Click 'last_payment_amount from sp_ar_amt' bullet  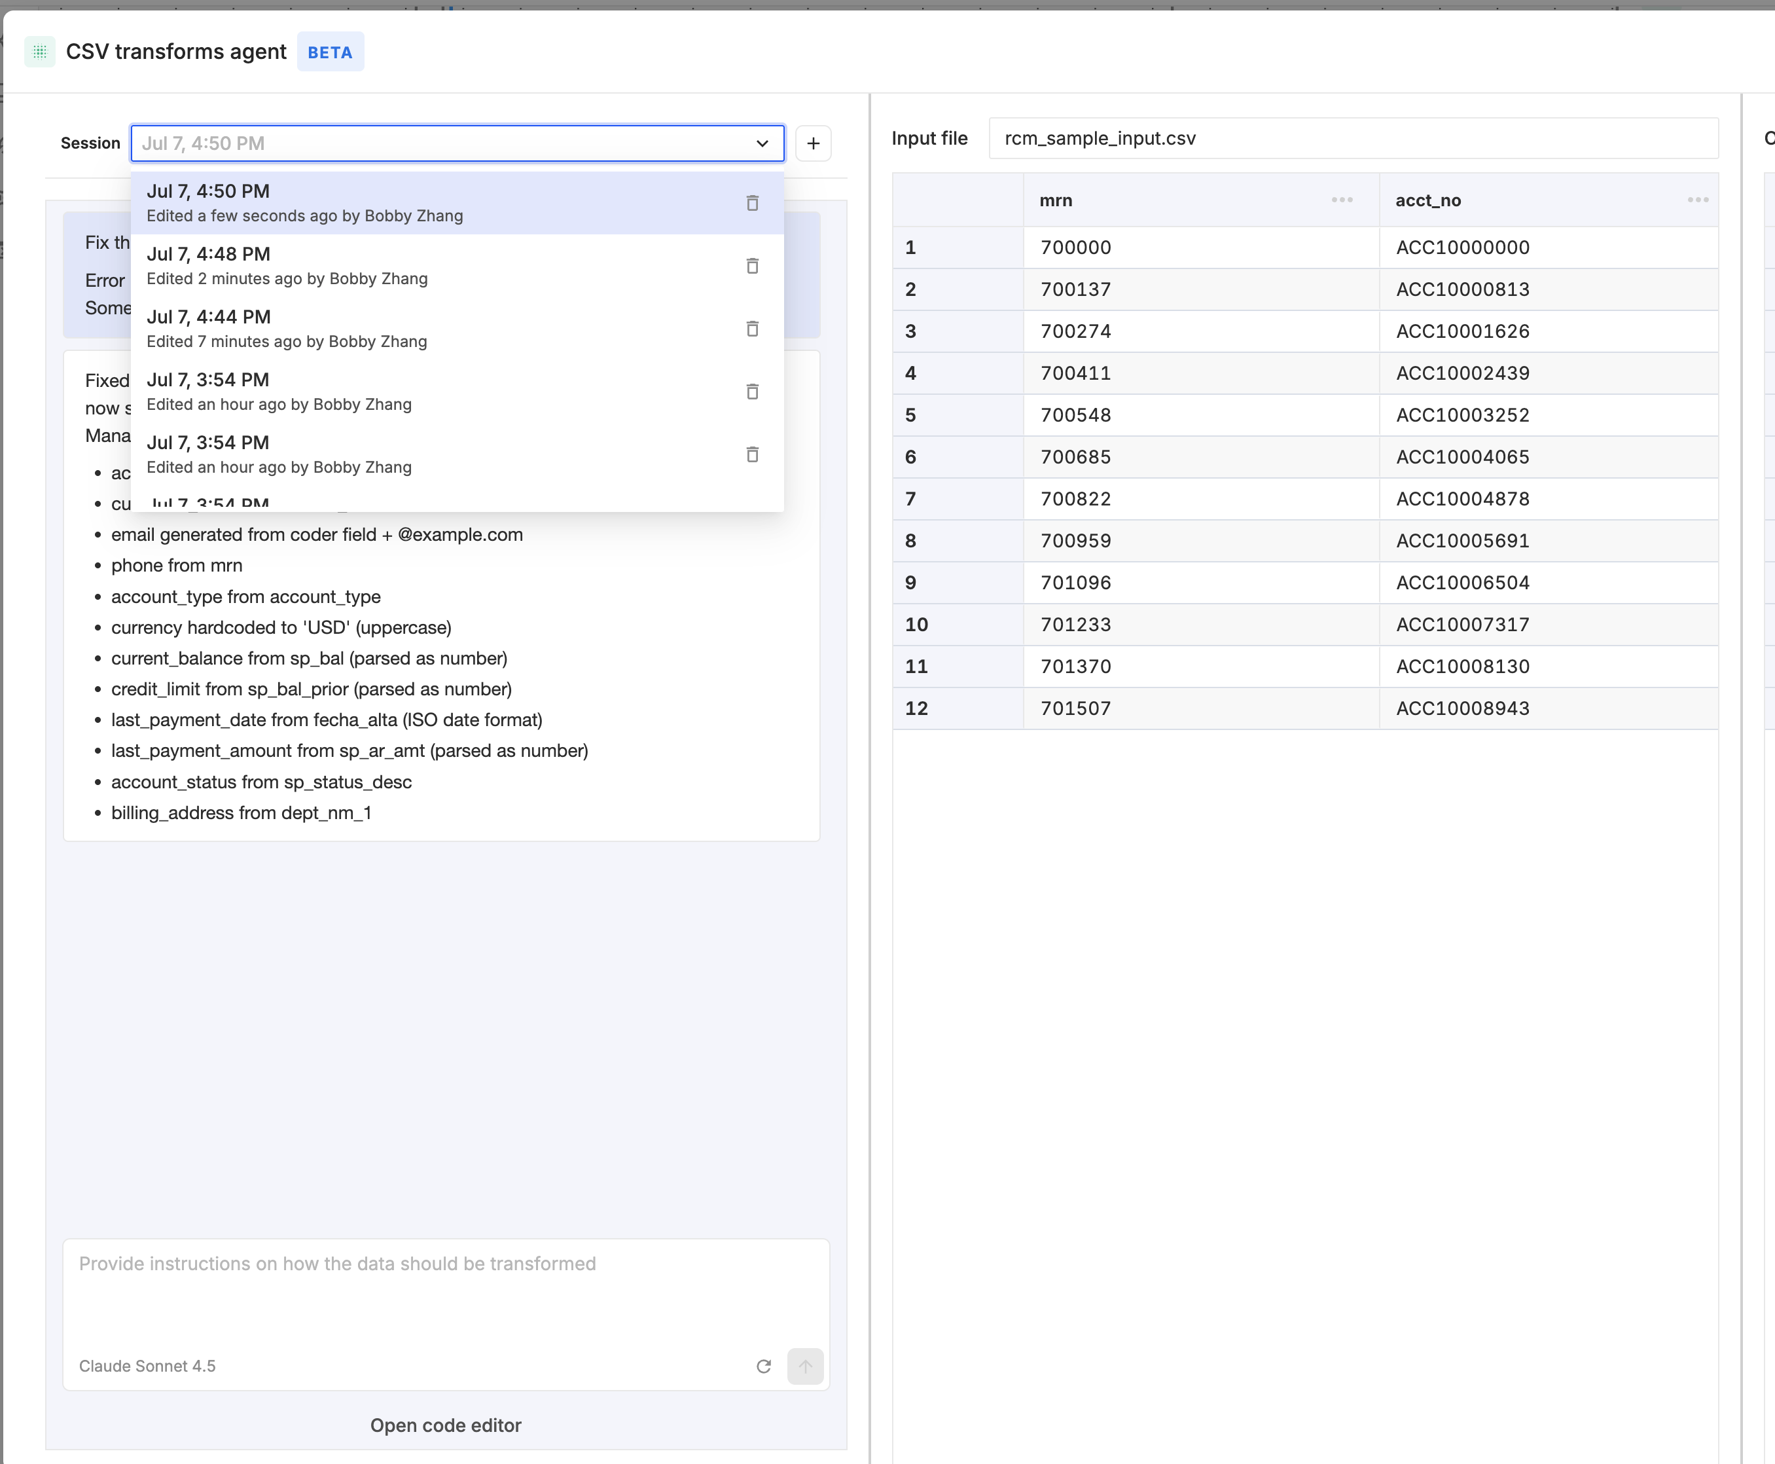pos(350,750)
